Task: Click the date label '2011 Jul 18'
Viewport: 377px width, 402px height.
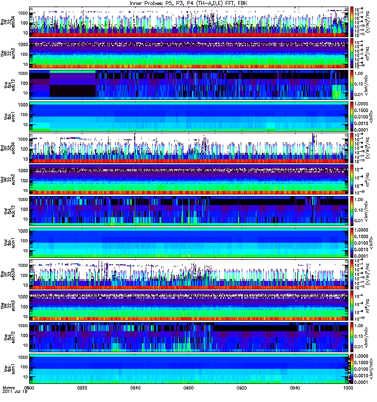Action: point(15,391)
